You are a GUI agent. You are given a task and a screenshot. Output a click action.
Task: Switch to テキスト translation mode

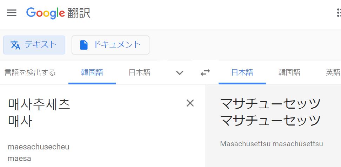34,45
